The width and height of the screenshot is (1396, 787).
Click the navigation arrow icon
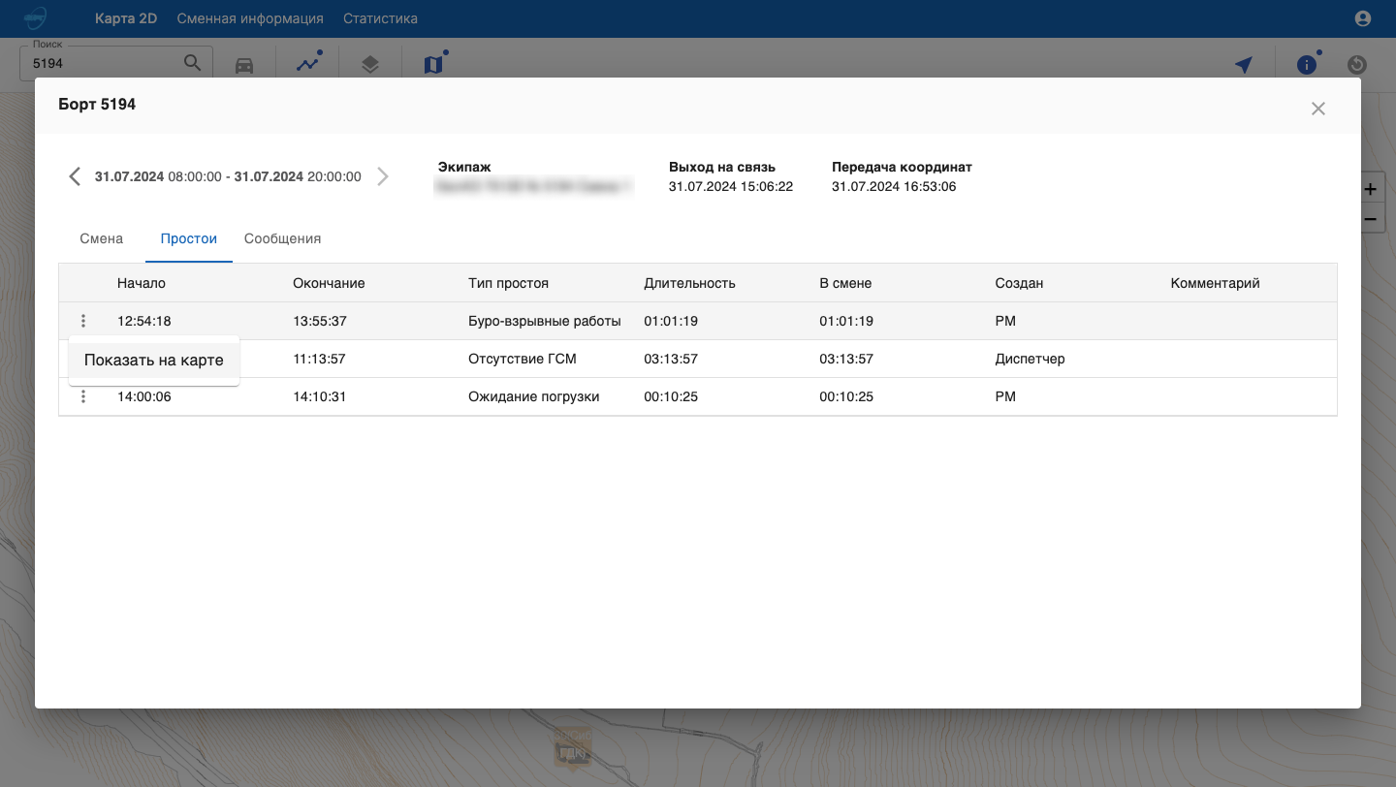point(1244,65)
